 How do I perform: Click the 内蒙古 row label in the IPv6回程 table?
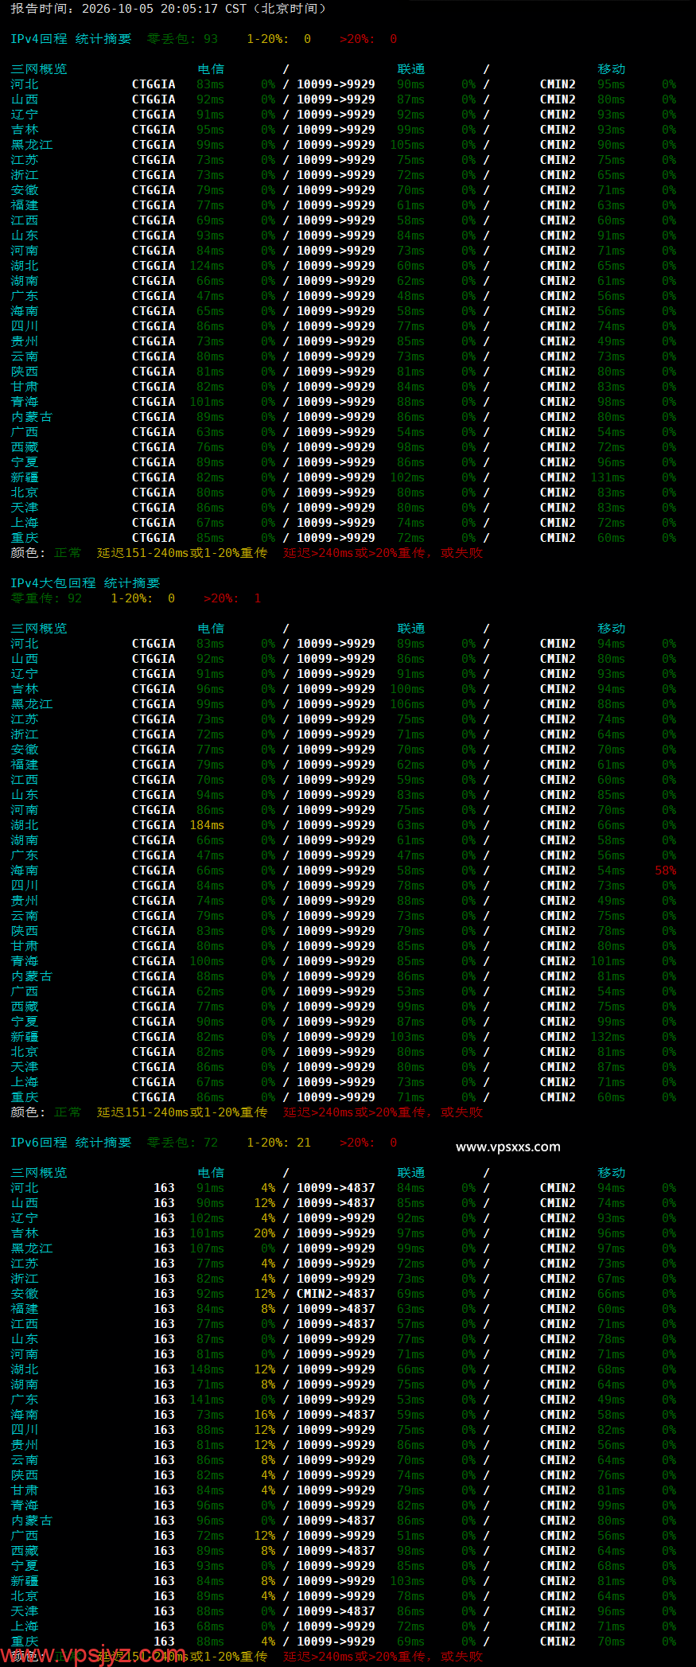[x=32, y=1521]
